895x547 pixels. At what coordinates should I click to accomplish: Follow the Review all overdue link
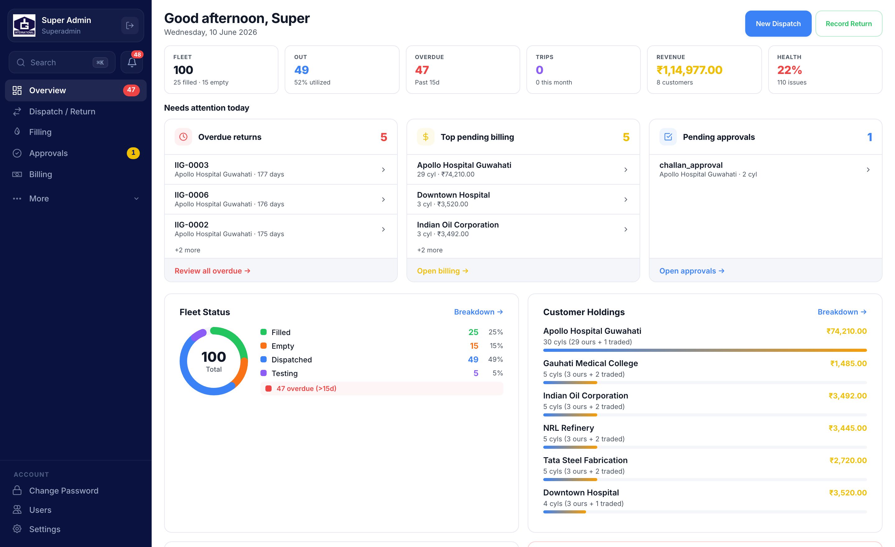pos(213,271)
